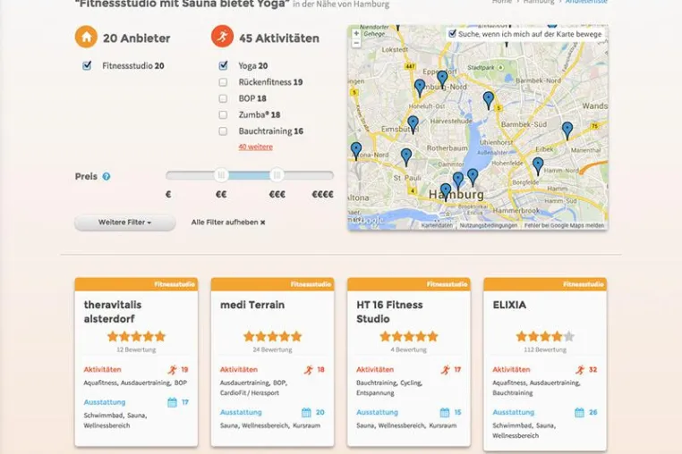Toggle search-when-map-moves checkbox
Image resolution: width=682 pixels, height=454 pixels.
[452, 33]
